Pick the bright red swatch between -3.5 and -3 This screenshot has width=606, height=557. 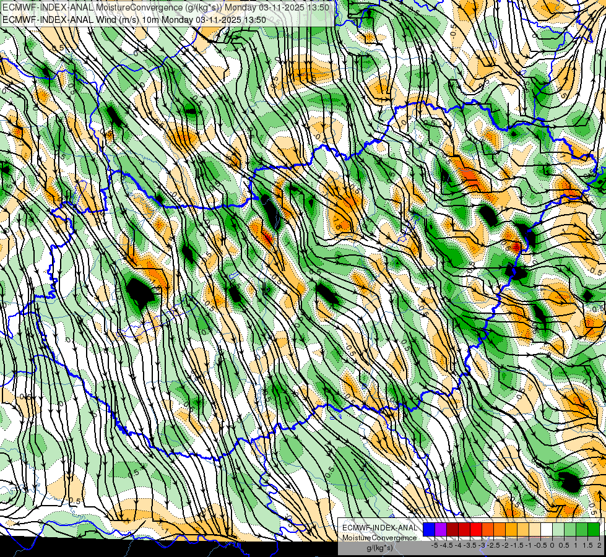click(x=476, y=530)
